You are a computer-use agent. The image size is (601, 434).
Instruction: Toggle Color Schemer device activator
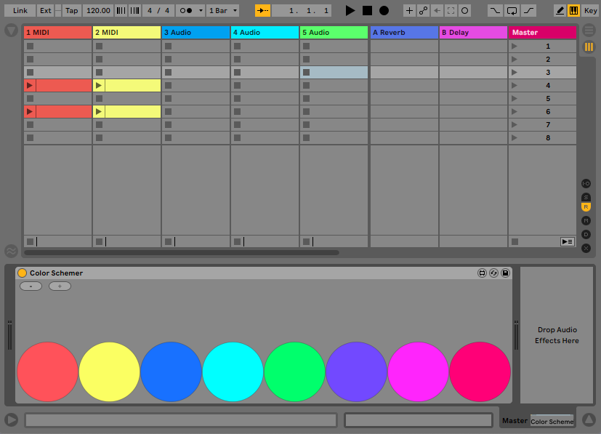click(22, 273)
